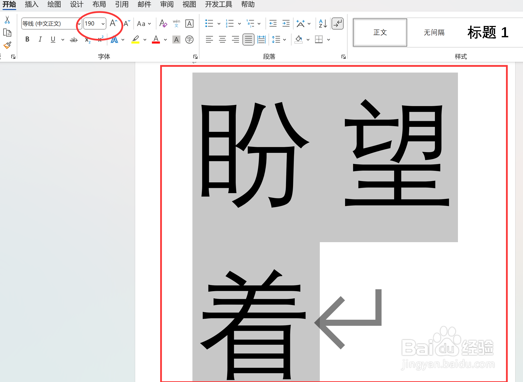523x382 pixels.
Task: Click the Clear All Formatting icon
Action: (x=163, y=24)
